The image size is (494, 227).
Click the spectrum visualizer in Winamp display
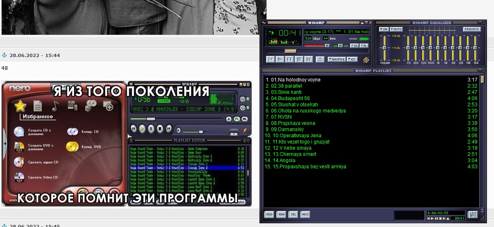(x=285, y=41)
